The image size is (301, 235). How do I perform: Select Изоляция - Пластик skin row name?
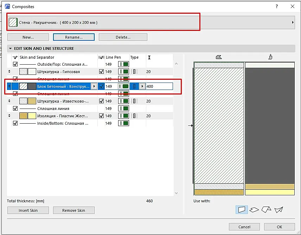click(x=62, y=116)
